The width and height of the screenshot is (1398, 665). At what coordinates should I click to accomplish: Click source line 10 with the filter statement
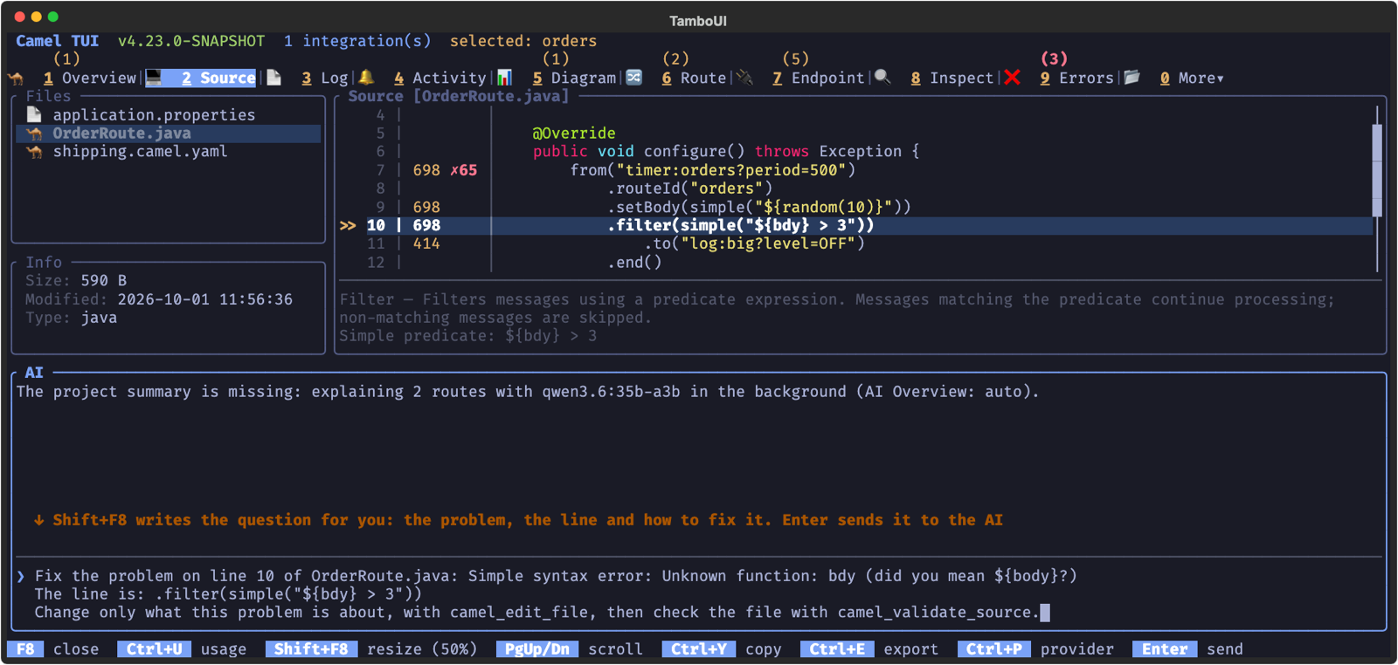click(856, 225)
